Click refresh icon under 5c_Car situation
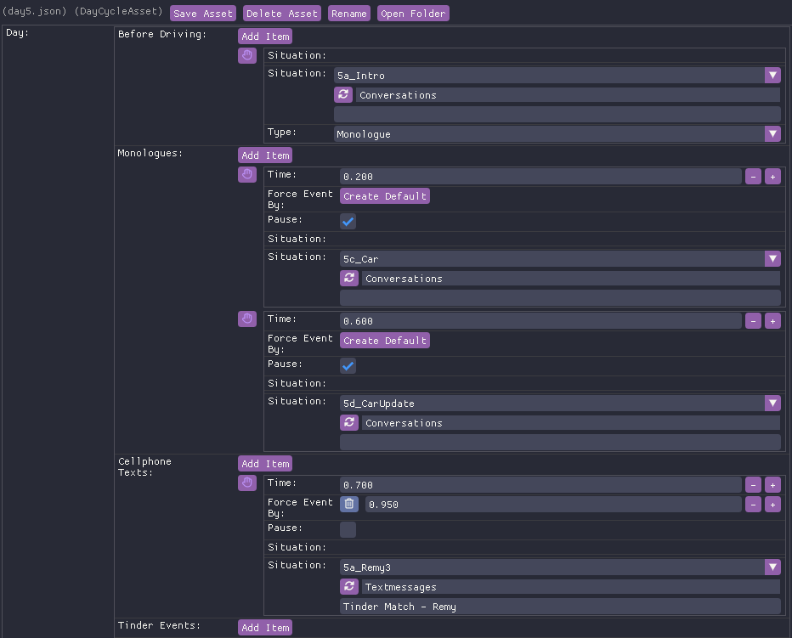792x638 pixels. pos(348,279)
